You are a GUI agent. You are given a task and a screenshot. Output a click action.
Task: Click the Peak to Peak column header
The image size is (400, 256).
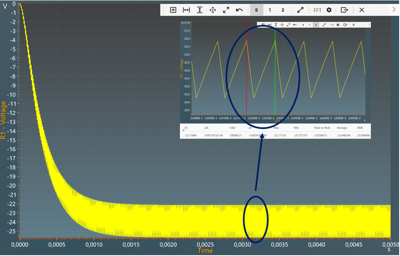click(x=322, y=127)
